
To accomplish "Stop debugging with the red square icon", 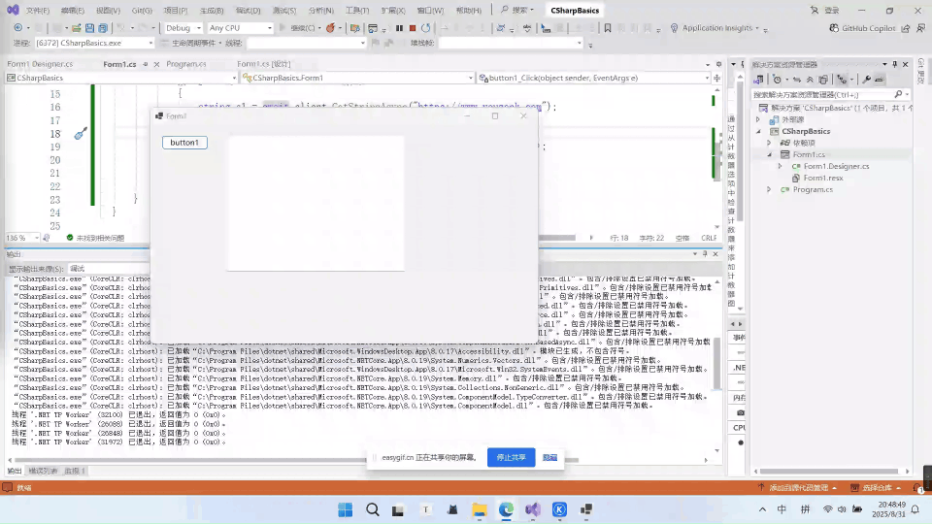I will pos(413,28).
